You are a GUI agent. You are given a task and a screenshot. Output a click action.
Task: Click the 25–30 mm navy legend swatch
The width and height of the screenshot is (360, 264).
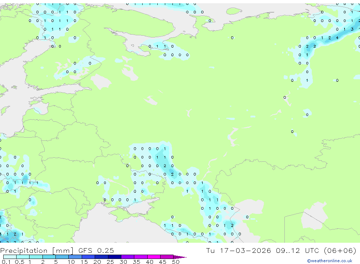(x=114, y=257)
